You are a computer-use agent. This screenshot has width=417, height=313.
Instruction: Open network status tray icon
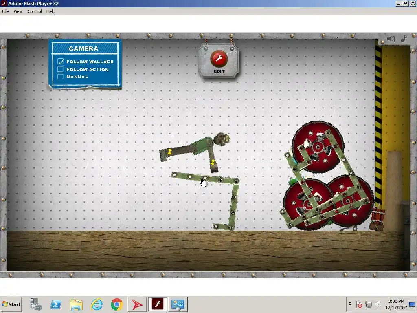[368, 304]
